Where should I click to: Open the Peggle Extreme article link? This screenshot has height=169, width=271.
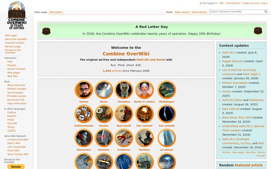233,61
